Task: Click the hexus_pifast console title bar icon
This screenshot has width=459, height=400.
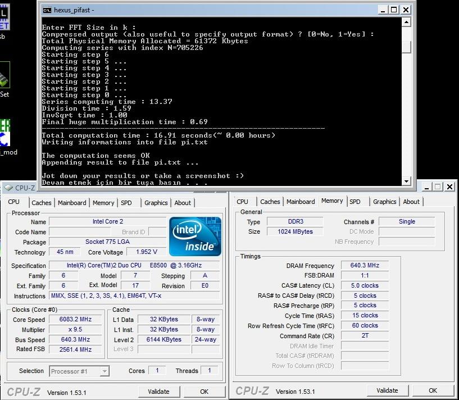Action: (x=47, y=10)
